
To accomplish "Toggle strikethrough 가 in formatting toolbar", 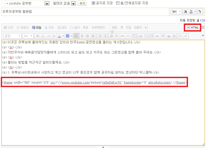I will [x=54, y=36].
